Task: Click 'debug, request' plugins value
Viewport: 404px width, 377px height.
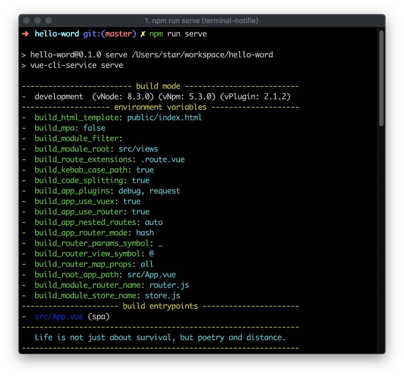Action: click(149, 191)
